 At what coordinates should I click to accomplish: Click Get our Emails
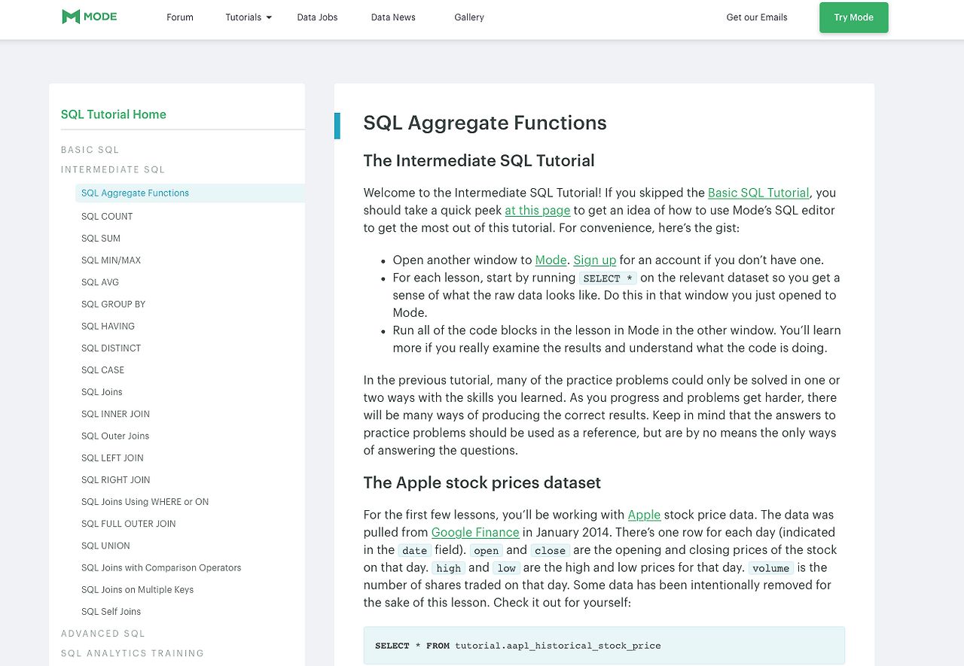(x=757, y=17)
